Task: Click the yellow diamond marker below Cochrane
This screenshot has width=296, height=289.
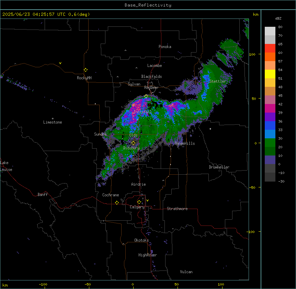Action: point(117,203)
